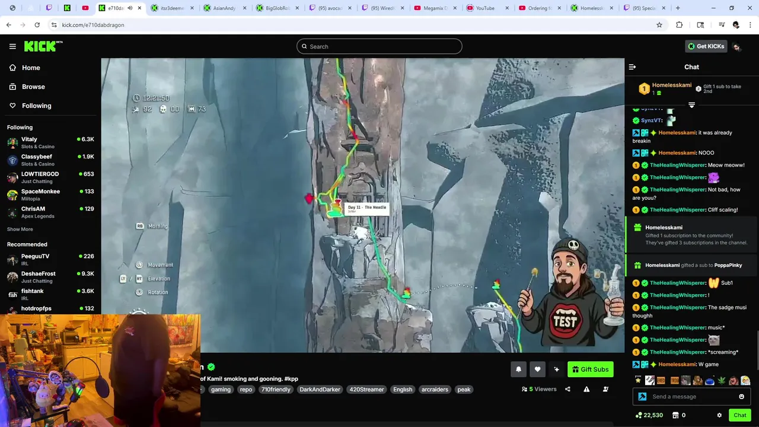Image resolution: width=759 pixels, height=427 pixels.
Task: Click the search magnifier icon
Action: coord(304,47)
